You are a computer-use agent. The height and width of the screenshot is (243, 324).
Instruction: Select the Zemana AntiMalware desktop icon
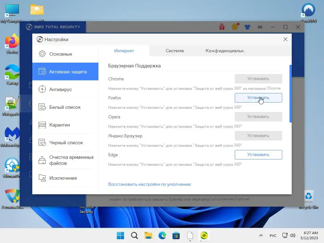[12, 199]
